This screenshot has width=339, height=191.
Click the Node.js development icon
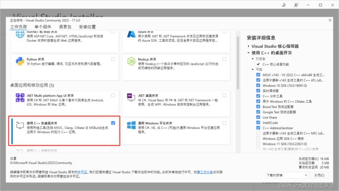click(131, 62)
